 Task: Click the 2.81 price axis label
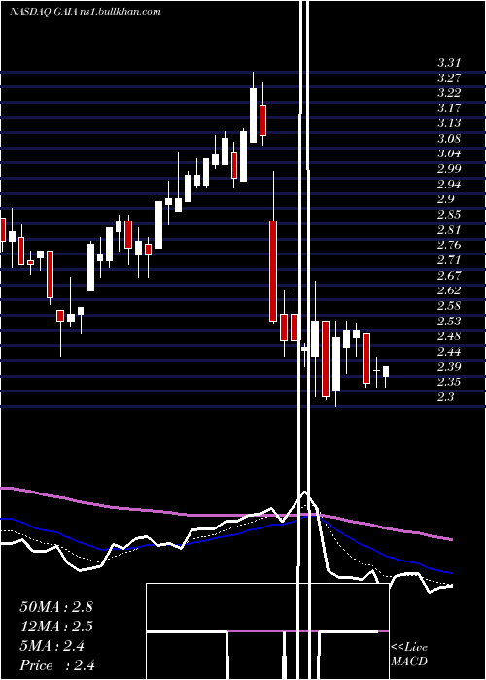[449, 230]
